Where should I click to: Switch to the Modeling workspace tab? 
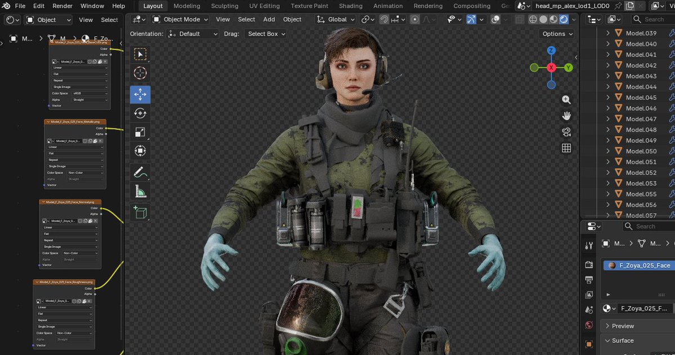click(187, 6)
